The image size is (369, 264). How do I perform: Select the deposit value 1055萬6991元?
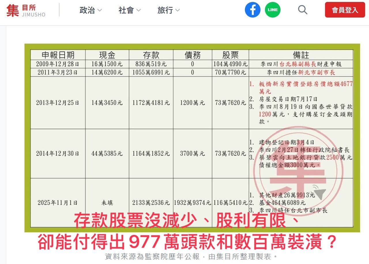pos(151,73)
